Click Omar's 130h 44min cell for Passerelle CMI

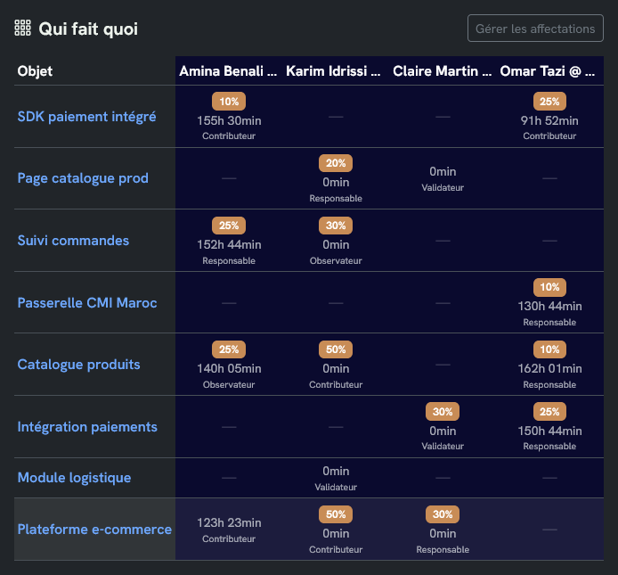pyautogui.click(x=549, y=306)
